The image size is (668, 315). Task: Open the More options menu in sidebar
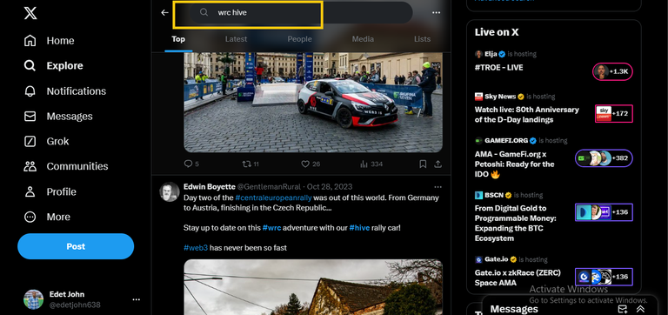click(47, 217)
